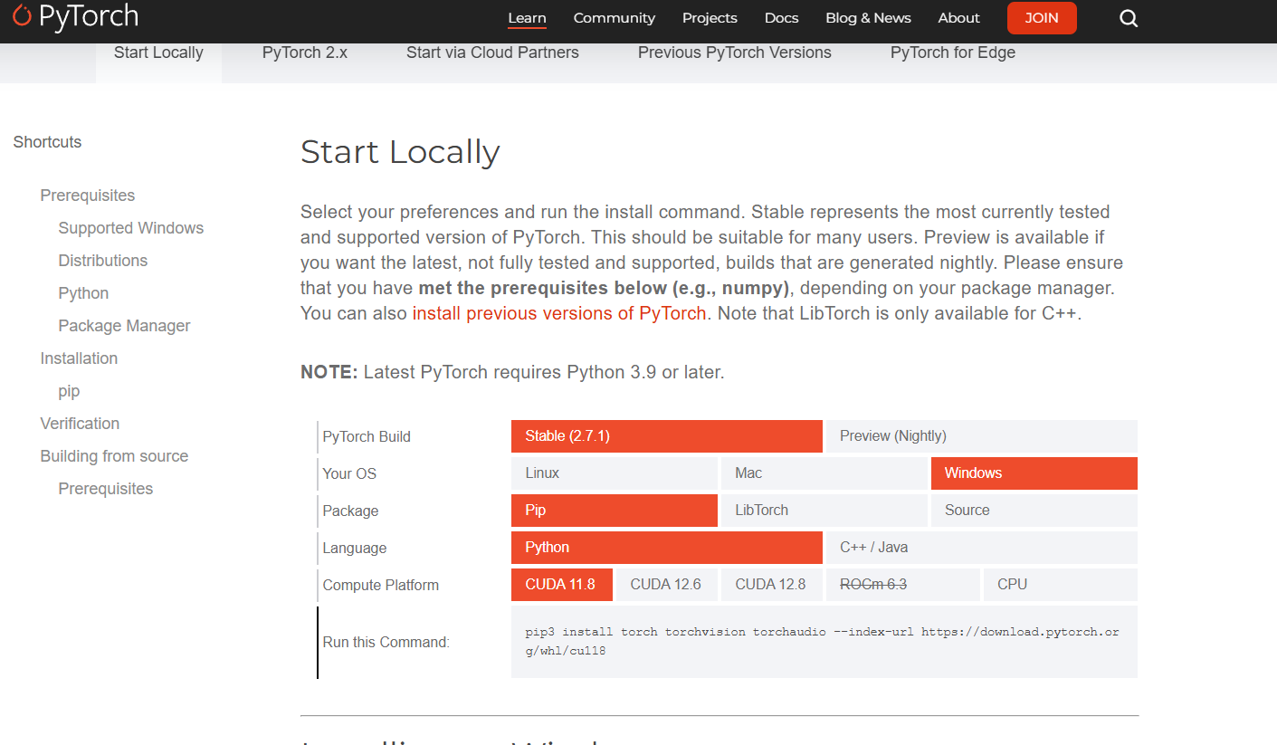Open the About menu
Image resolution: width=1277 pixels, height=745 pixels.
(x=959, y=18)
